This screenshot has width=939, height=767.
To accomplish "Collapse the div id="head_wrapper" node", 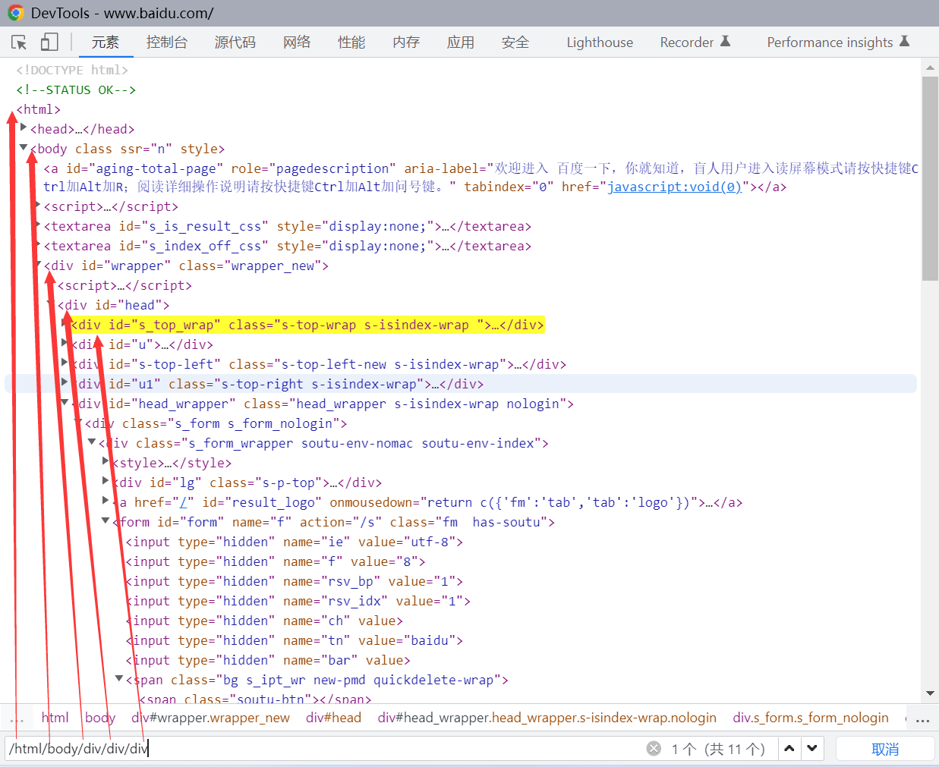I will [x=65, y=403].
